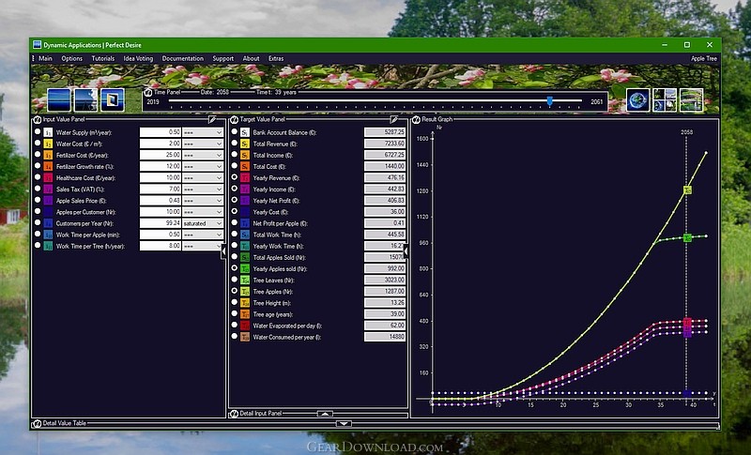Click the Water Supply value field 0.50
751x455 pixels.
point(161,132)
